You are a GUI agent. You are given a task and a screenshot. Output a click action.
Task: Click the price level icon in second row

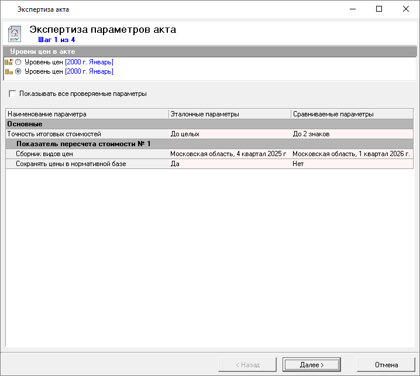click(9, 72)
